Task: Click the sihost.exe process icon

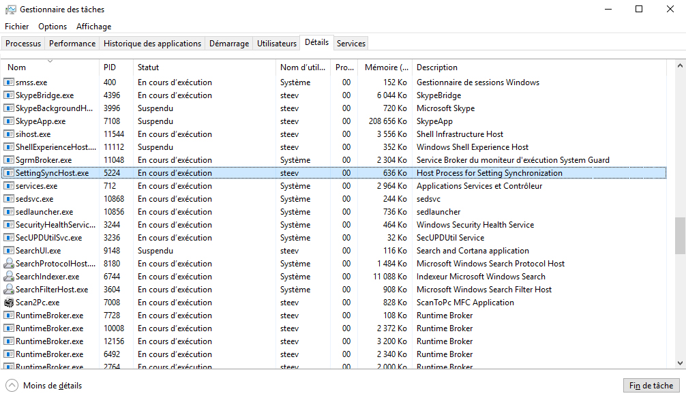Action: 9,134
